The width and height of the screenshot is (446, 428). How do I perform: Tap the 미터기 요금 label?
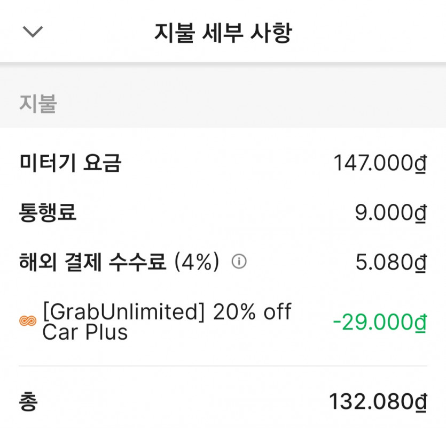click(70, 163)
